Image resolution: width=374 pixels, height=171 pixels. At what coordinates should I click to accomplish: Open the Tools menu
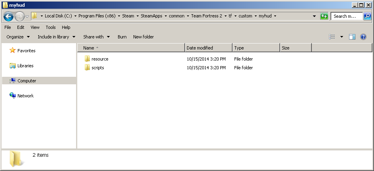[51, 27]
